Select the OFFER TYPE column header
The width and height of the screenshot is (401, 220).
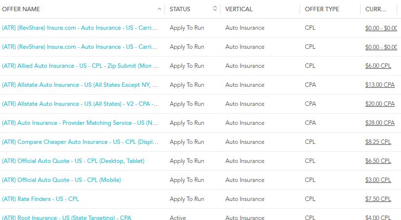click(321, 9)
